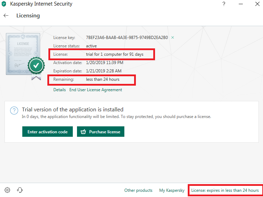The width and height of the screenshot is (263, 197).
Task: Remove license key using the X icon
Action: 172,38
